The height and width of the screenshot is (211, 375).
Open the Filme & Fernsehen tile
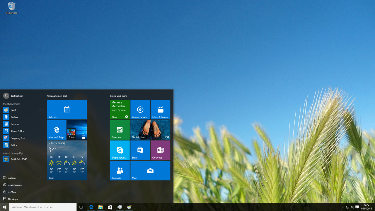pos(160,110)
